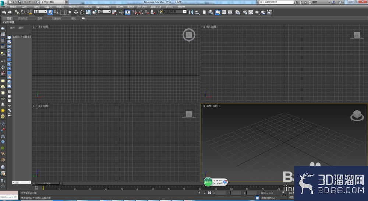Toggle Window/Crossing selection mode

[69, 12]
